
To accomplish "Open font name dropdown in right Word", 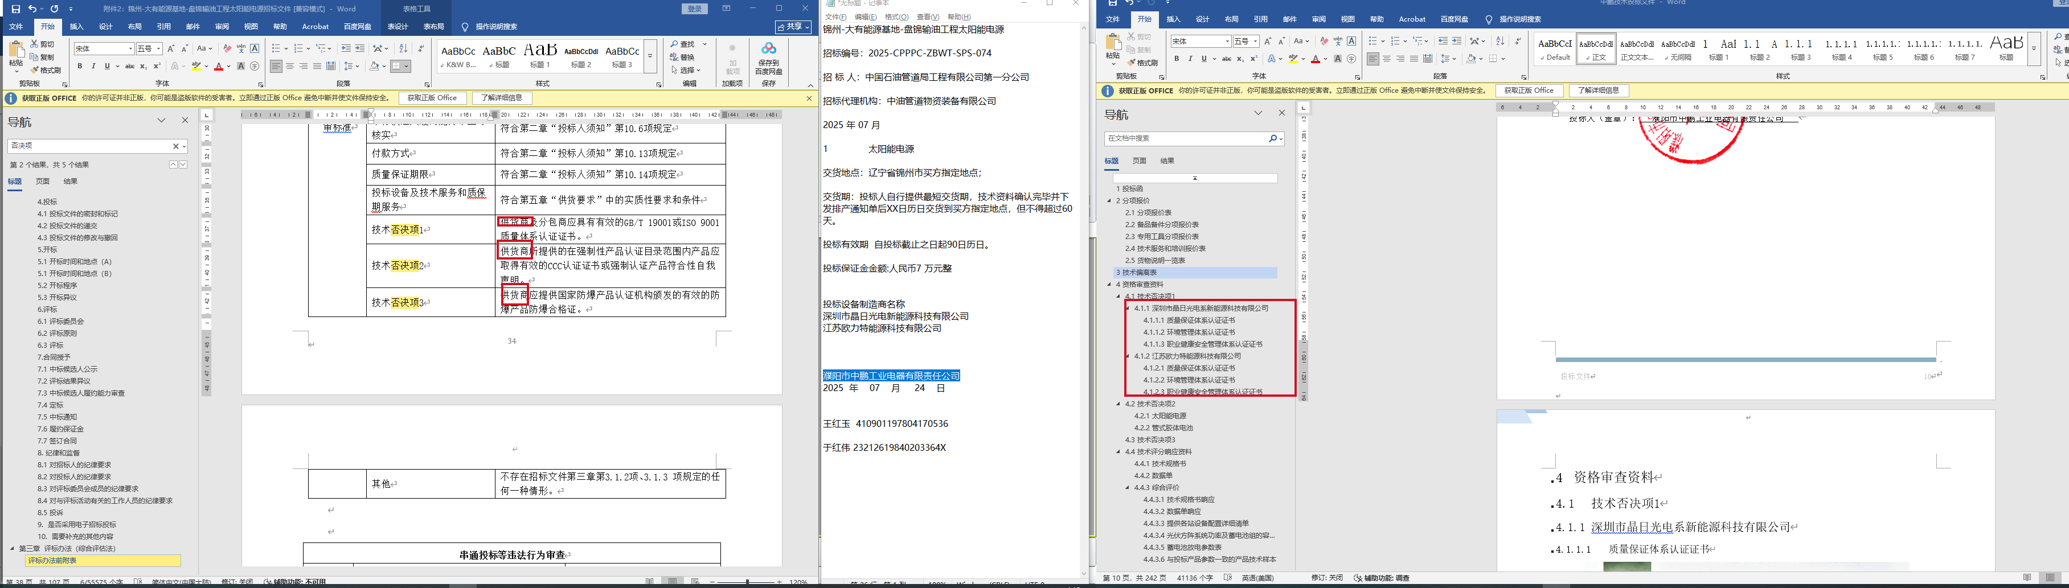I will coord(1227,41).
